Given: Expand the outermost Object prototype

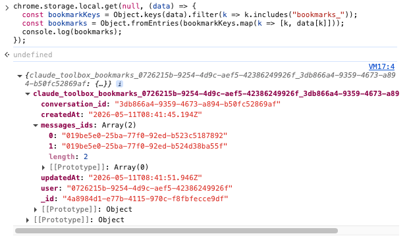Looking at the screenshot, I should tap(28, 220).
